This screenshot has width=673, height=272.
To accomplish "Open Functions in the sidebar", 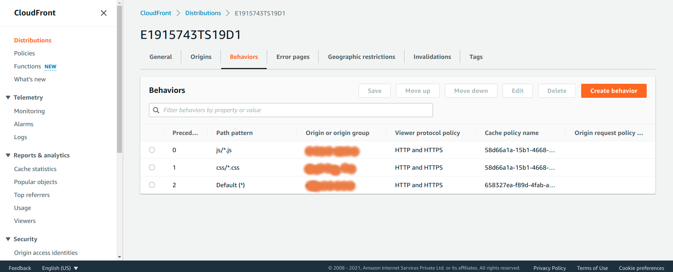I will (27, 66).
